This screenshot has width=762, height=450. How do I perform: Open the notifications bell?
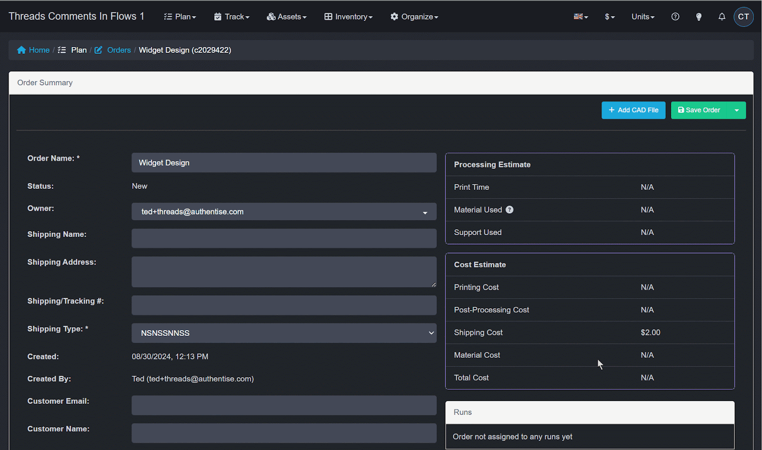click(x=722, y=17)
